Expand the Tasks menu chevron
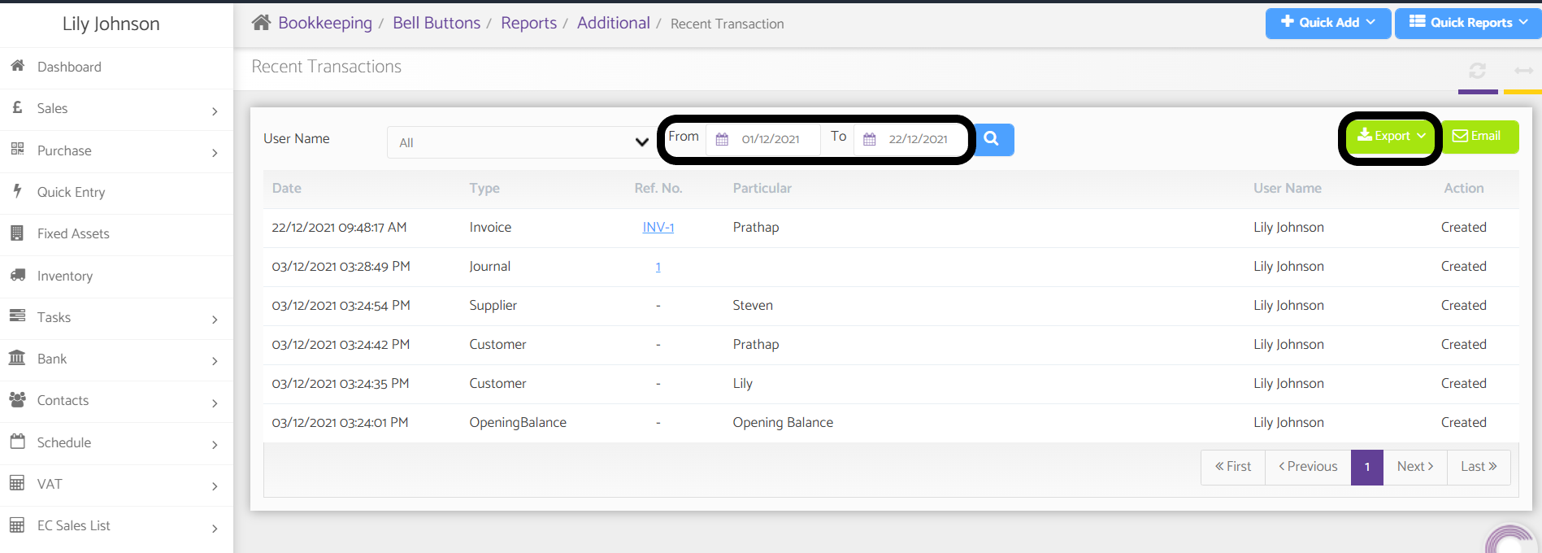The width and height of the screenshot is (1542, 553). pos(215,320)
